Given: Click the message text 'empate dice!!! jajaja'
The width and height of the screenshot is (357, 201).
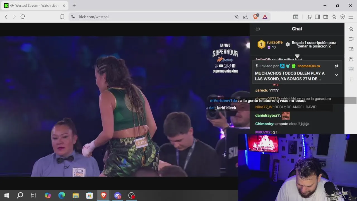Looking at the screenshot, I should pos(292,124).
